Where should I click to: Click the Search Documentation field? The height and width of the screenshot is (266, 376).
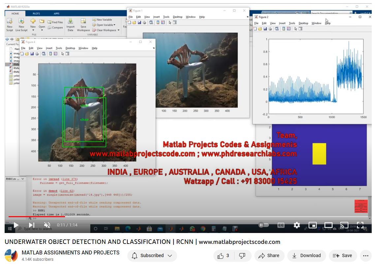[331, 13]
